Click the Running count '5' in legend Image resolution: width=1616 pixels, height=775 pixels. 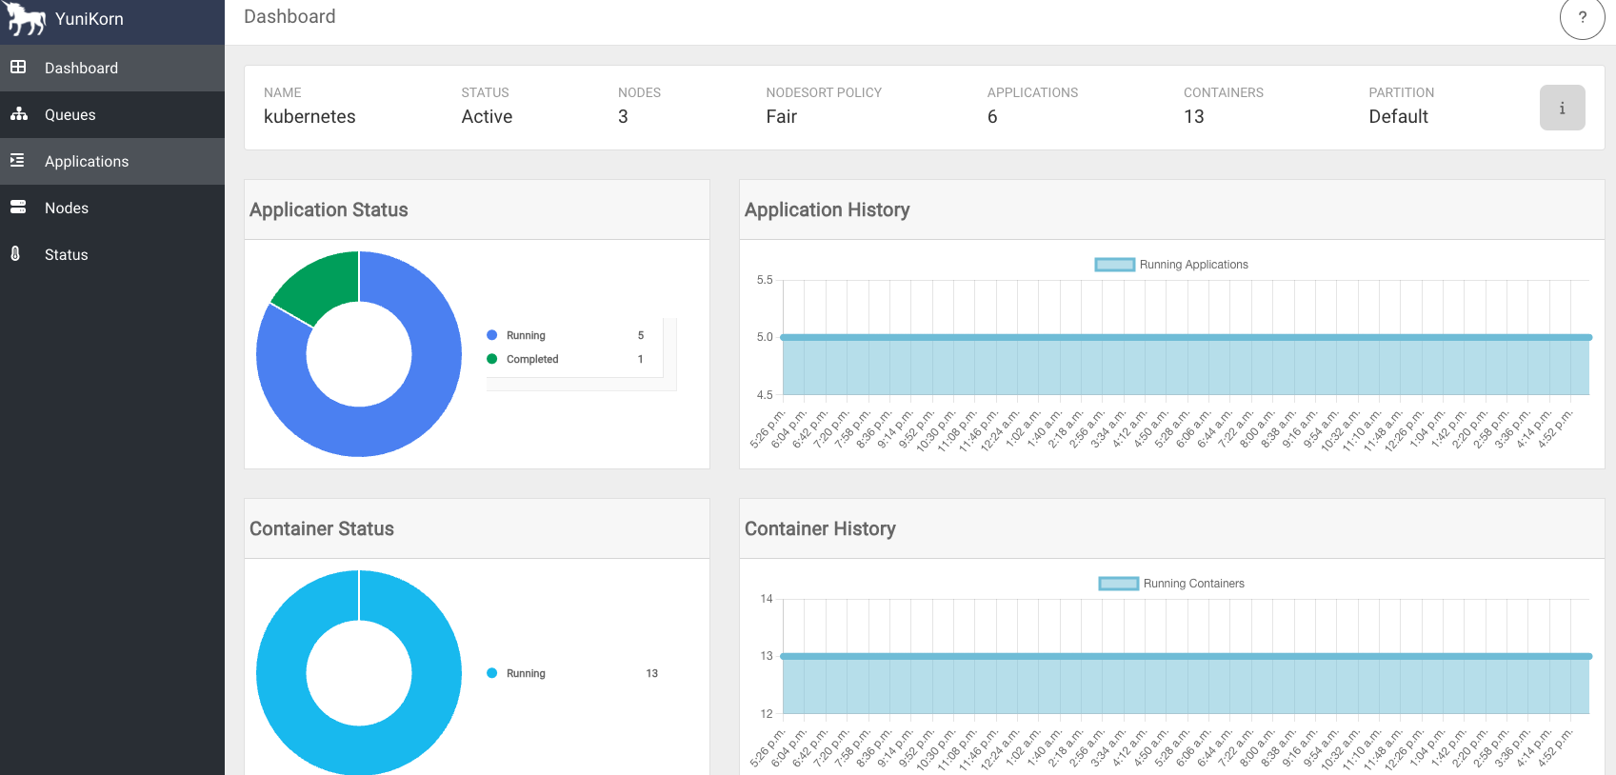pyautogui.click(x=641, y=335)
